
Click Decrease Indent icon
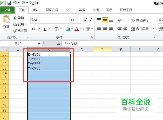pyautogui.click(x=119, y=29)
